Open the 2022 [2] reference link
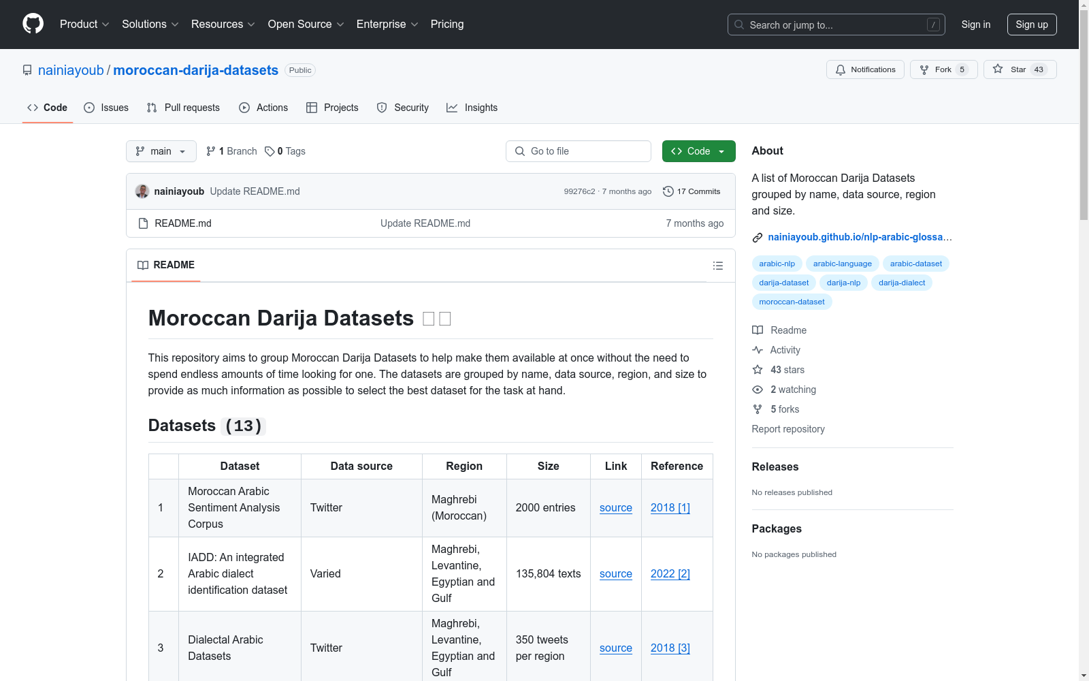Viewport: 1089px width, 681px height. pos(670,574)
